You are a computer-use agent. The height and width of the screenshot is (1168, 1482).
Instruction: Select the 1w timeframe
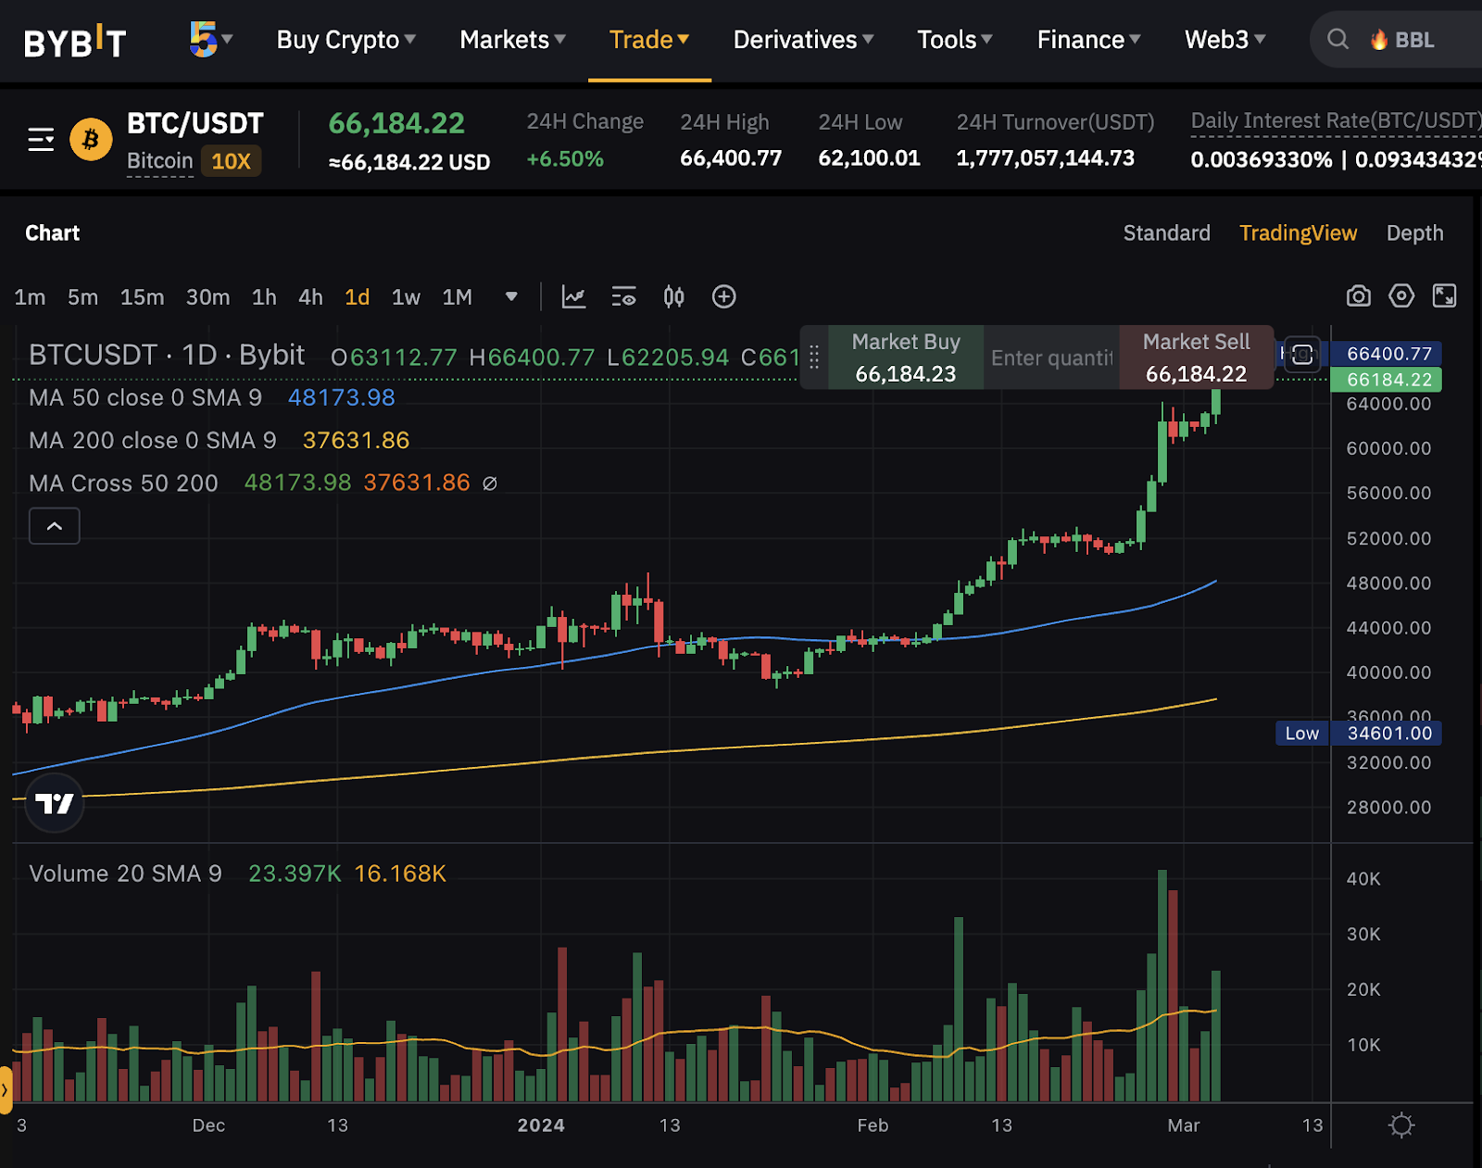406,297
